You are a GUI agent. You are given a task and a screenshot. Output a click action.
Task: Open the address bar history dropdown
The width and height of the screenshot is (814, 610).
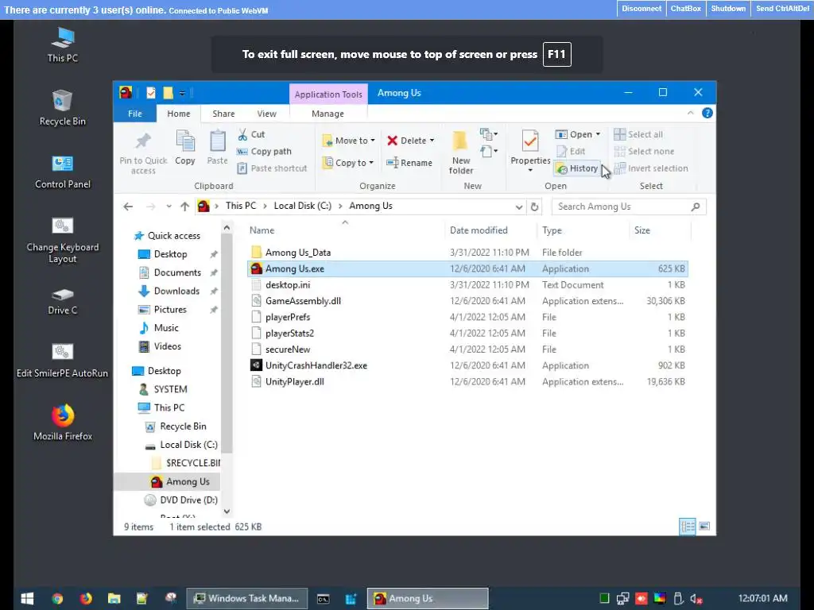point(518,207)
